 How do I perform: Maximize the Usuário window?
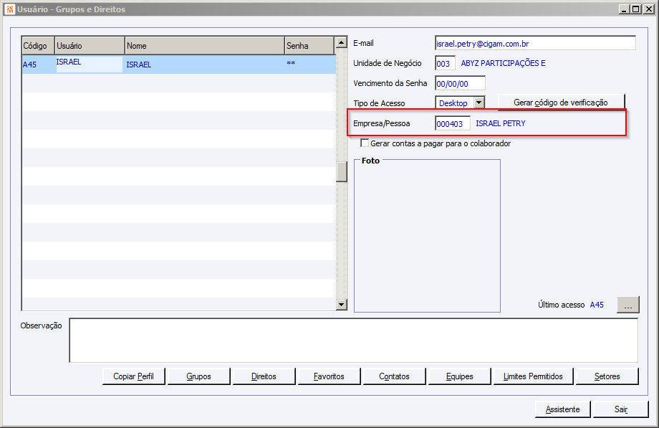(636, 9)
